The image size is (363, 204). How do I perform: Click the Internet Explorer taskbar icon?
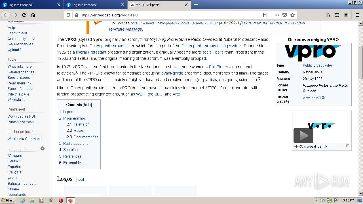pos(22,200)
